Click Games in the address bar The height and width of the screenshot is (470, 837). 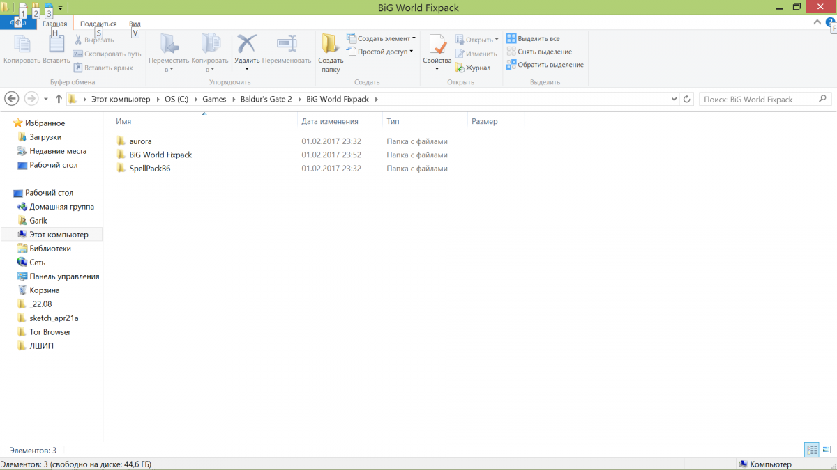point(215,99)
